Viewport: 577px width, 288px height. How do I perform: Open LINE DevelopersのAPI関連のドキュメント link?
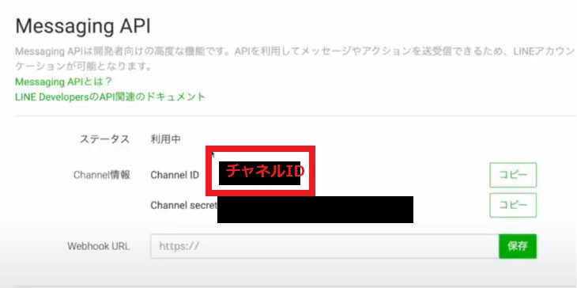pyautogui.click(x=110, y=97)
